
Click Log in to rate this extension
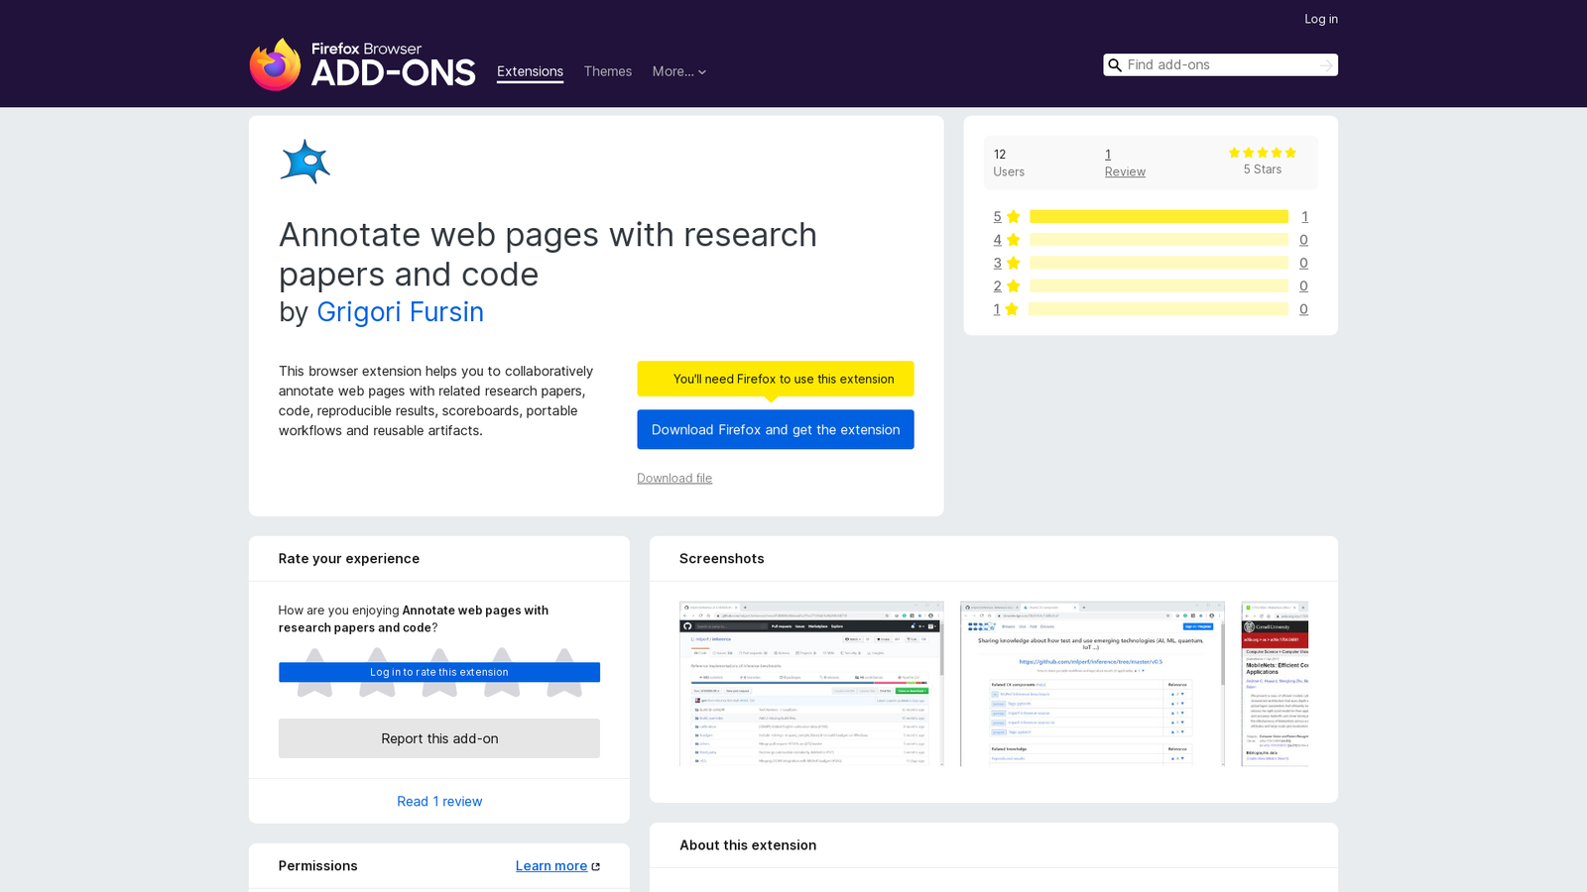[x=439, y=672]
